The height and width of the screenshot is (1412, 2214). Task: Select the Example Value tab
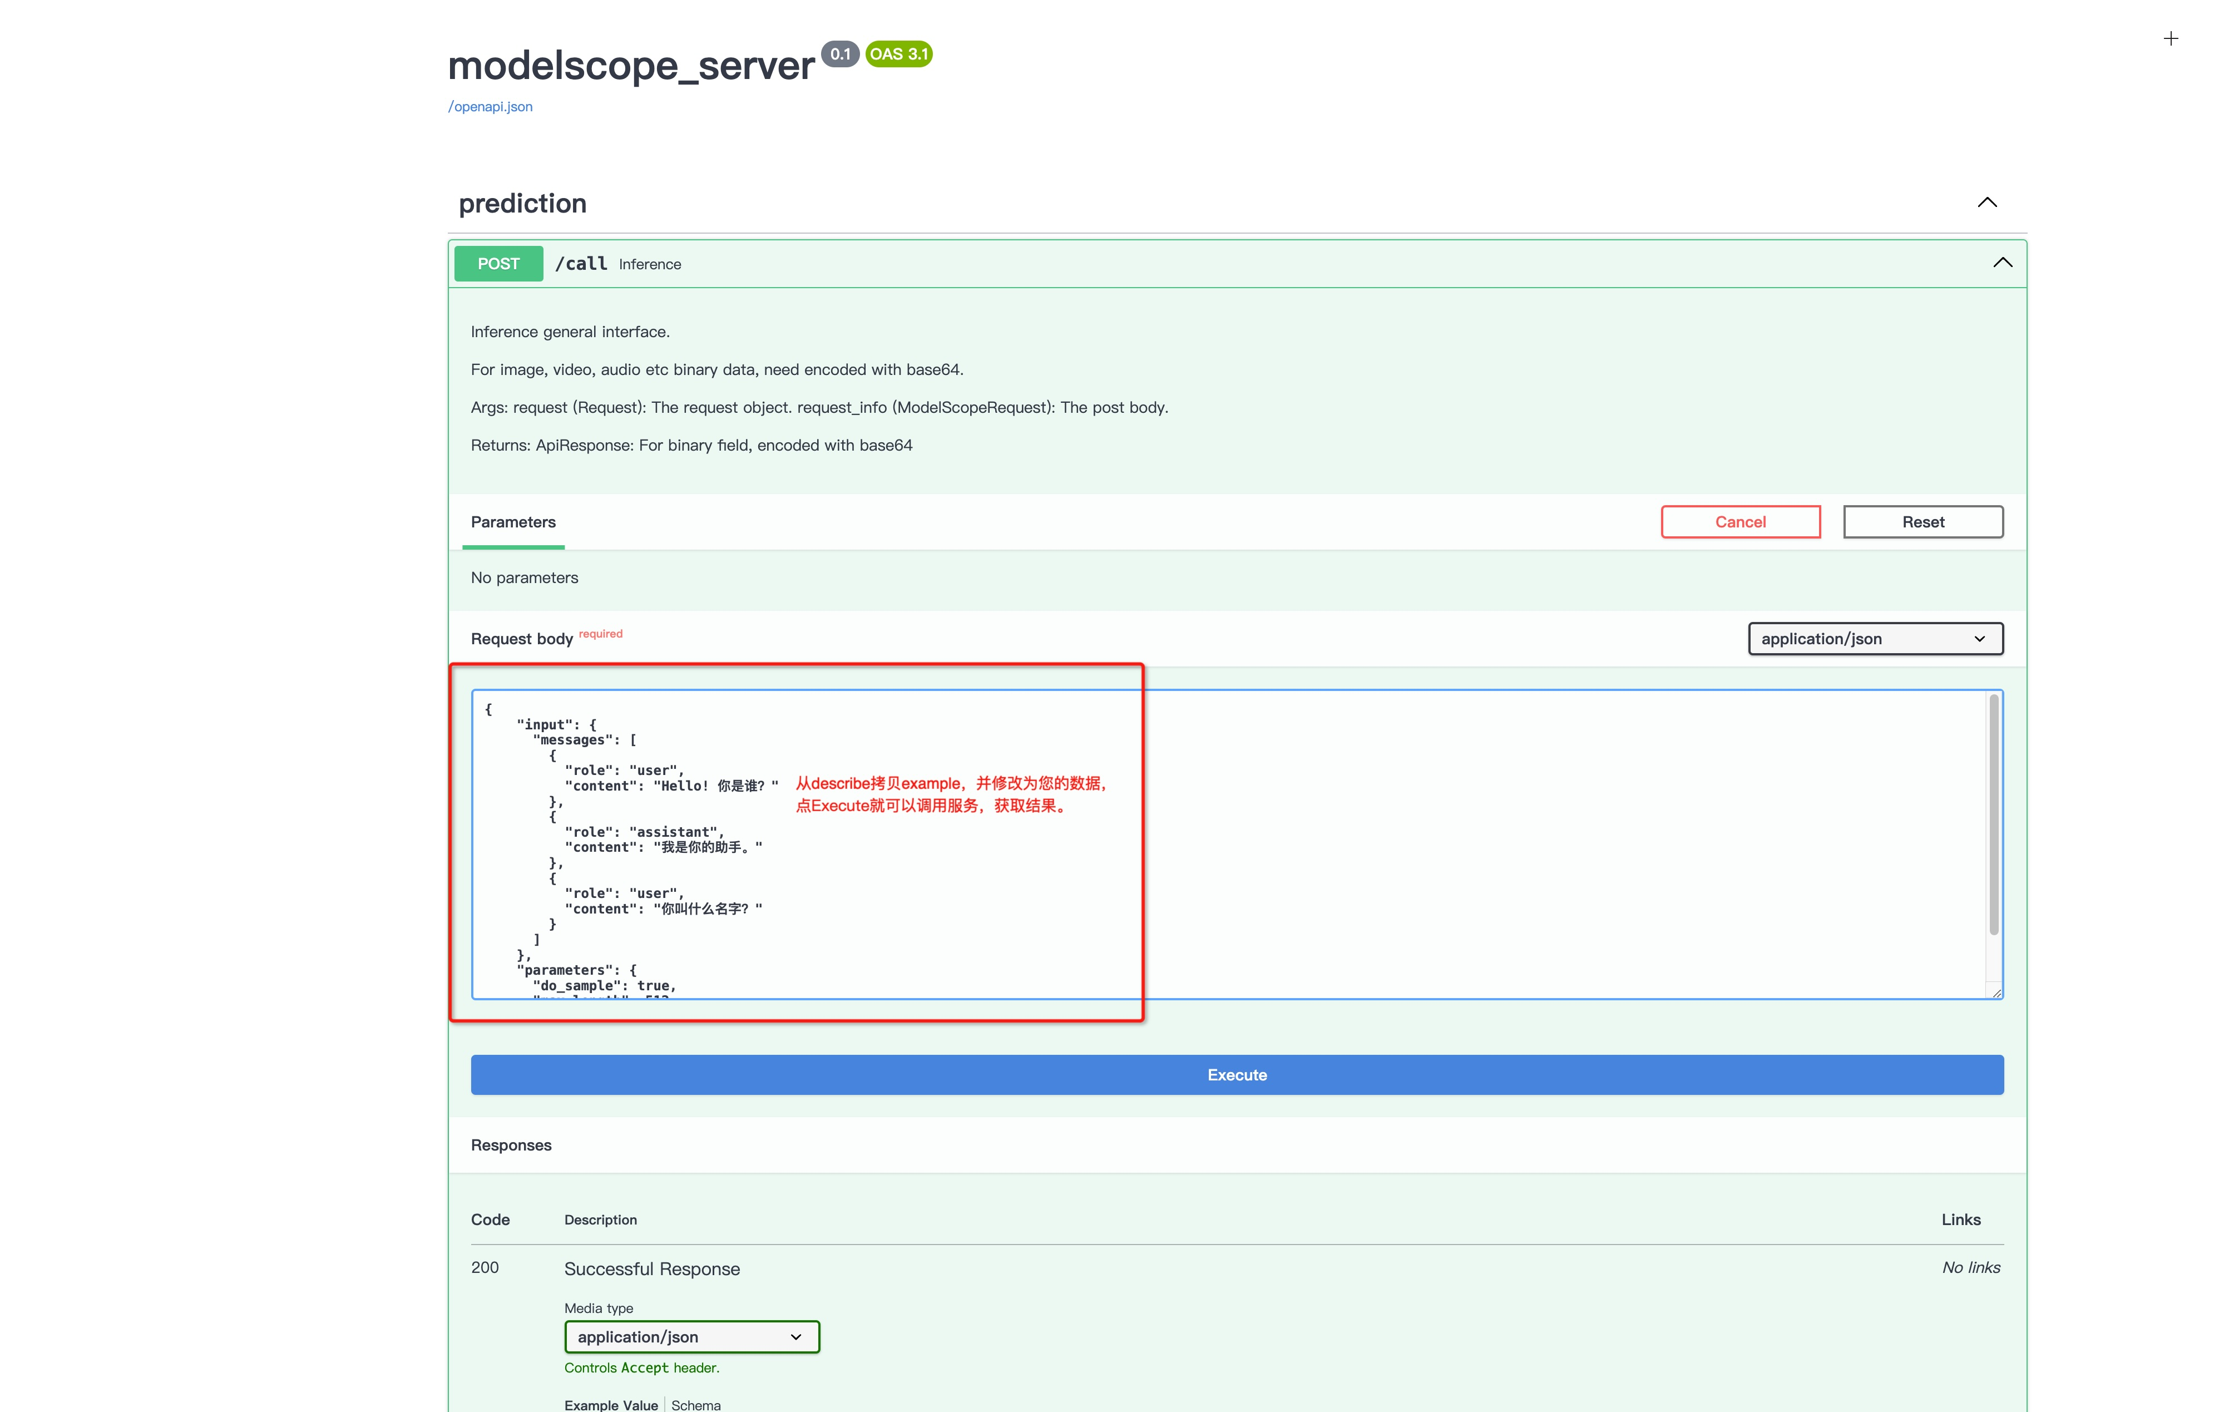tap(610, 1405)
